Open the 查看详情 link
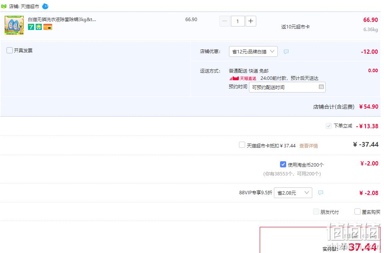Image resolution: width=384 pixels, height=253 pixels. pyautogui.click(x=308, y=146)
